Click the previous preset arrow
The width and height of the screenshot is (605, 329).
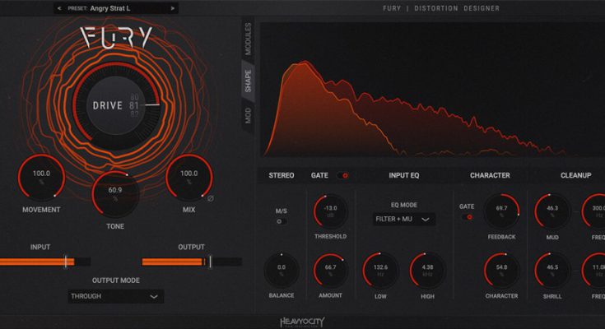pos(59,8)
